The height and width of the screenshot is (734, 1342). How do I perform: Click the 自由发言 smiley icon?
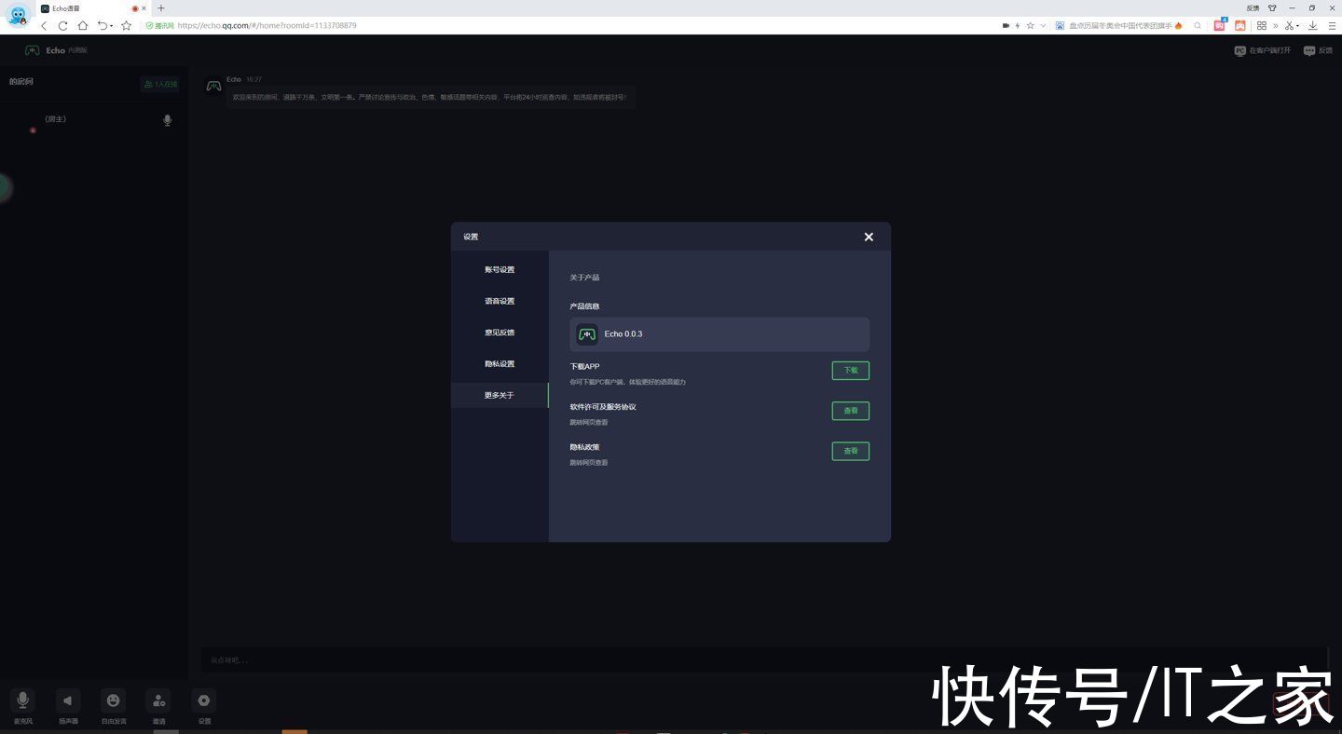click(114, 700)
